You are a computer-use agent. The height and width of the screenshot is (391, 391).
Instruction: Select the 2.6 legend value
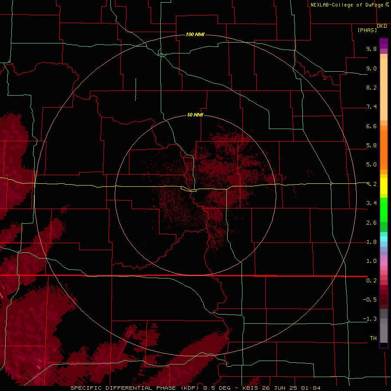(371, 223)
